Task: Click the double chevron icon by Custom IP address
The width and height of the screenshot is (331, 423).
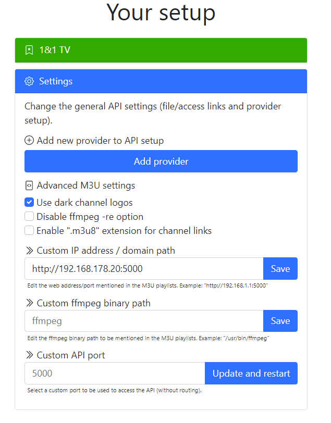Action: (29, 251)
